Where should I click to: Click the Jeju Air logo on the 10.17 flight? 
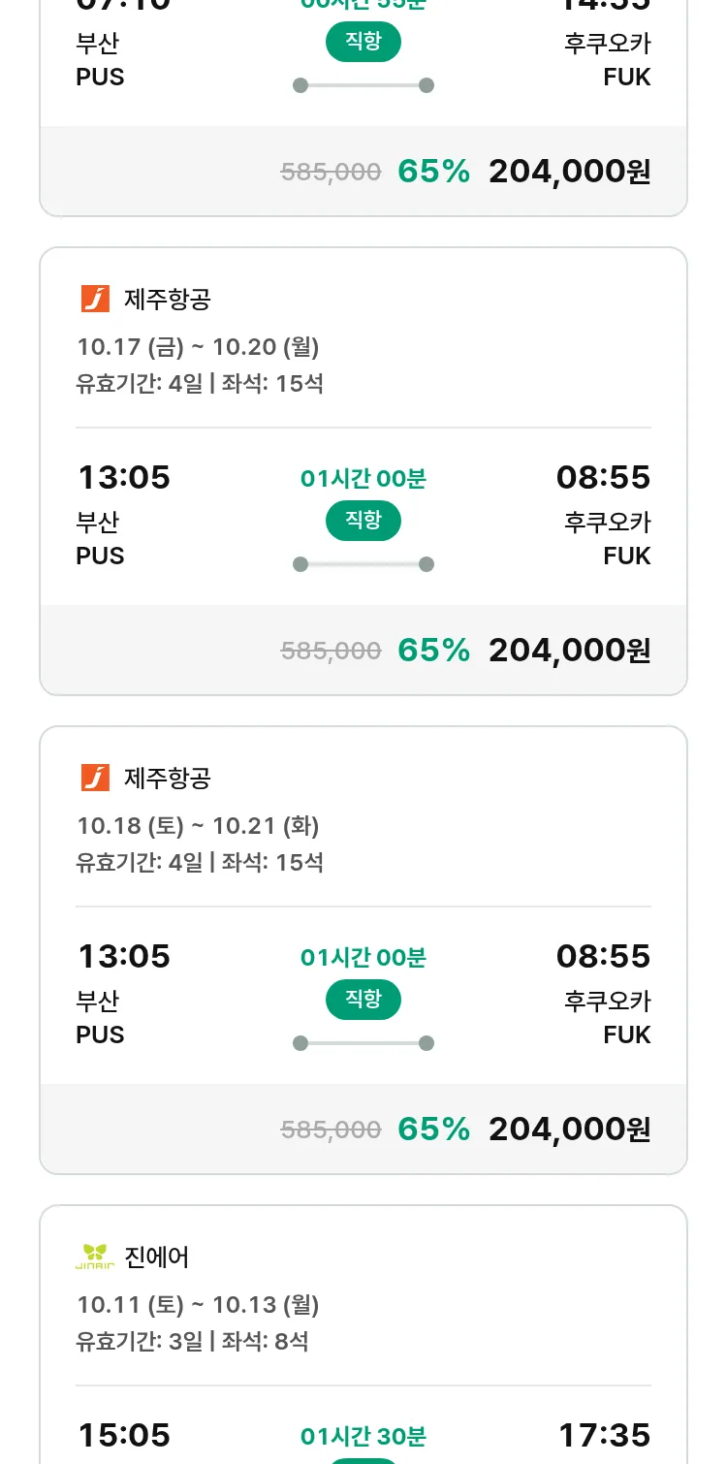[x=95, y=299]
